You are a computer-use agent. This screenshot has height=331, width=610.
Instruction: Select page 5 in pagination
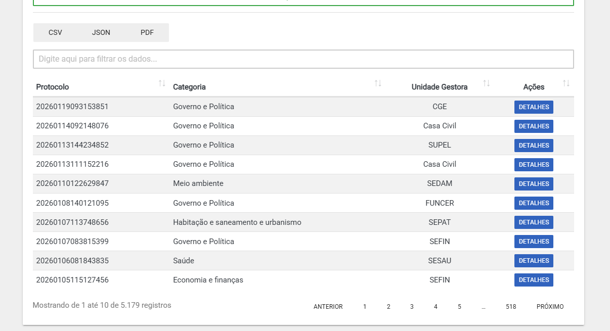pos(459,307)
